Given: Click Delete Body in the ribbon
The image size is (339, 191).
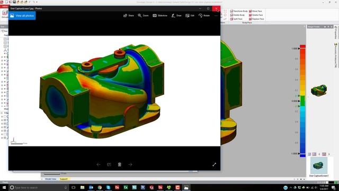Looking at the screenshot, I should point(237,15).
